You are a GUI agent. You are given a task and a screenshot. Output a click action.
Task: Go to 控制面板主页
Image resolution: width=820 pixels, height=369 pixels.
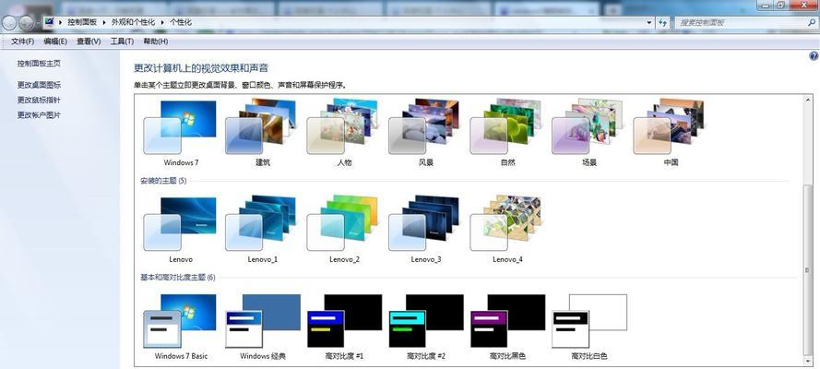40,64
